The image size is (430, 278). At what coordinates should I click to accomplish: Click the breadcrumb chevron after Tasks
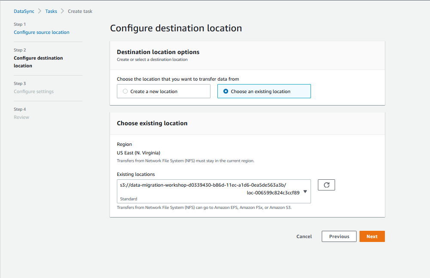63,11
